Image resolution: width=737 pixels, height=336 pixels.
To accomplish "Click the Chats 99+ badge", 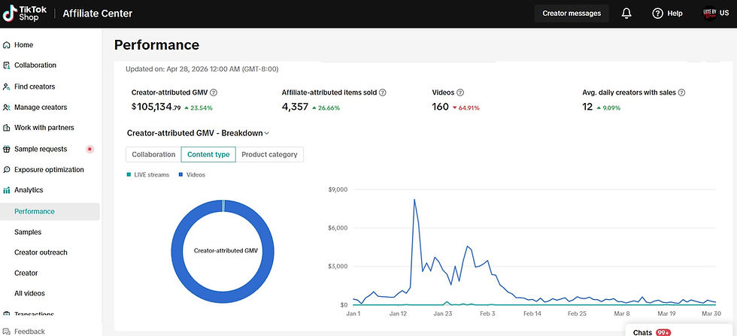I will coord(663,332).
